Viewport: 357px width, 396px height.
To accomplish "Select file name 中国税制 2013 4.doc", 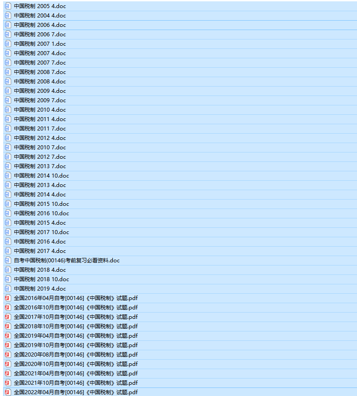I will click(40, 185).
